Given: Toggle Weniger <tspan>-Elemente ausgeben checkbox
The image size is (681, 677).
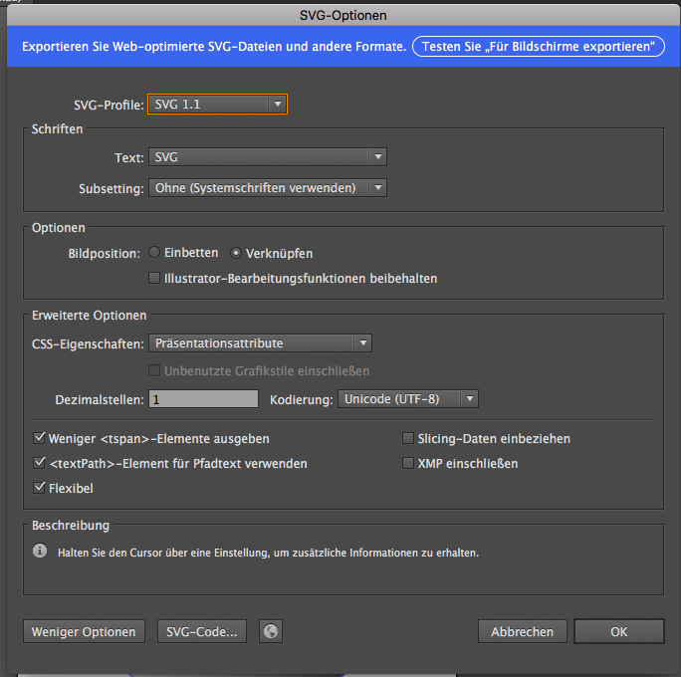Looking at the screenshot, I should pos(40,438).
